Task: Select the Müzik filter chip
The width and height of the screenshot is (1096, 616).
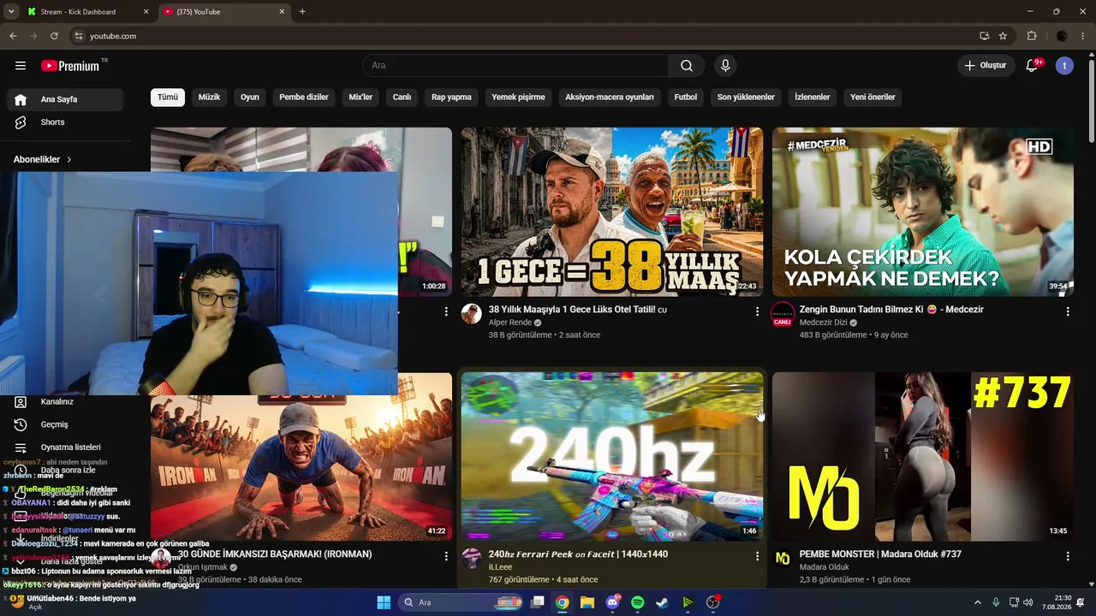Action: point(210,97)
